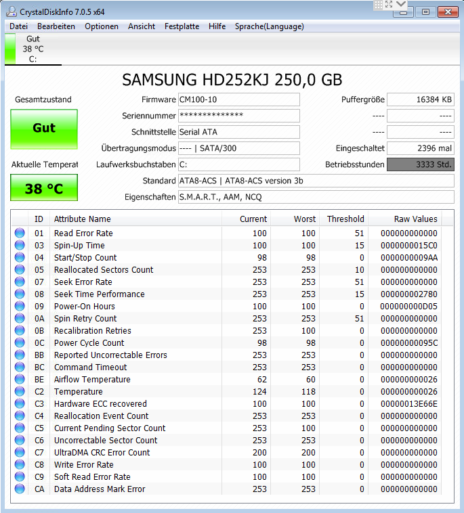Select raw value 000000002780
The height and width of the screenshot is (513, 464).
408,294
